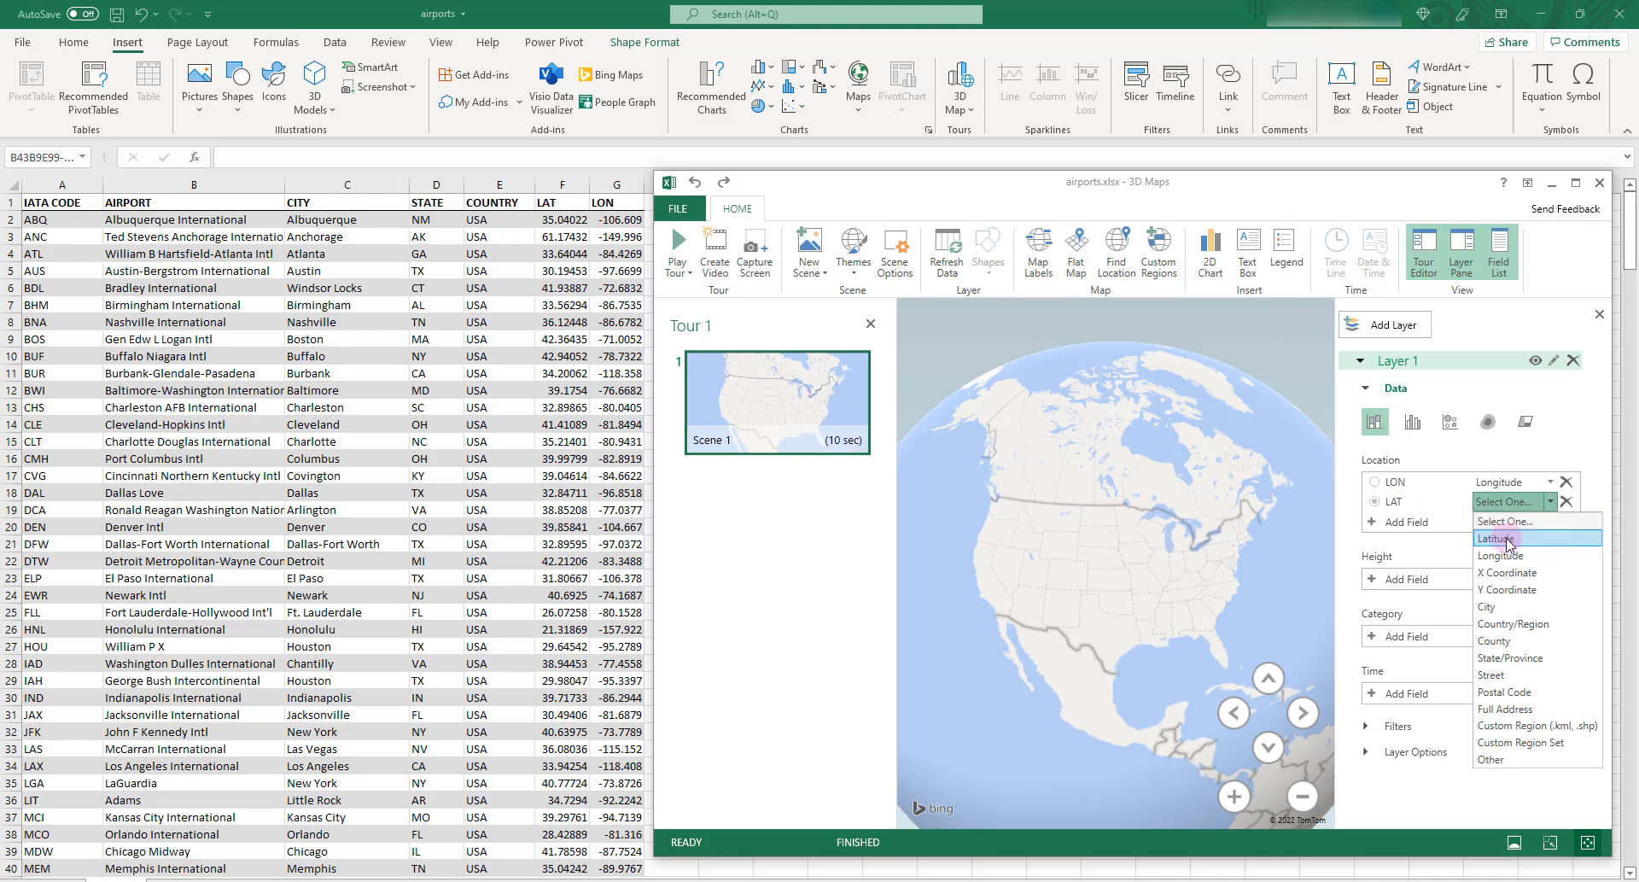Viewport: 1639px width, 882px height.
Task: Zoom out on the globe
Action: click(x=1303, y=797)
